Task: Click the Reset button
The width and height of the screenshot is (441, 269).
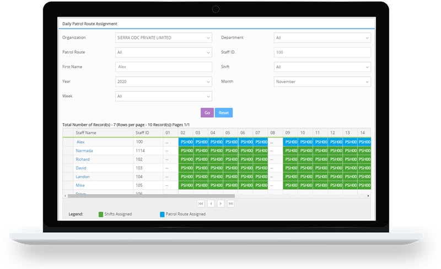Action: click(x=223, y=112)
